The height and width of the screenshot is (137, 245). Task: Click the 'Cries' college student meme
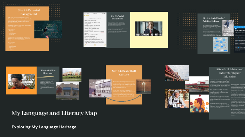[177, 99]
